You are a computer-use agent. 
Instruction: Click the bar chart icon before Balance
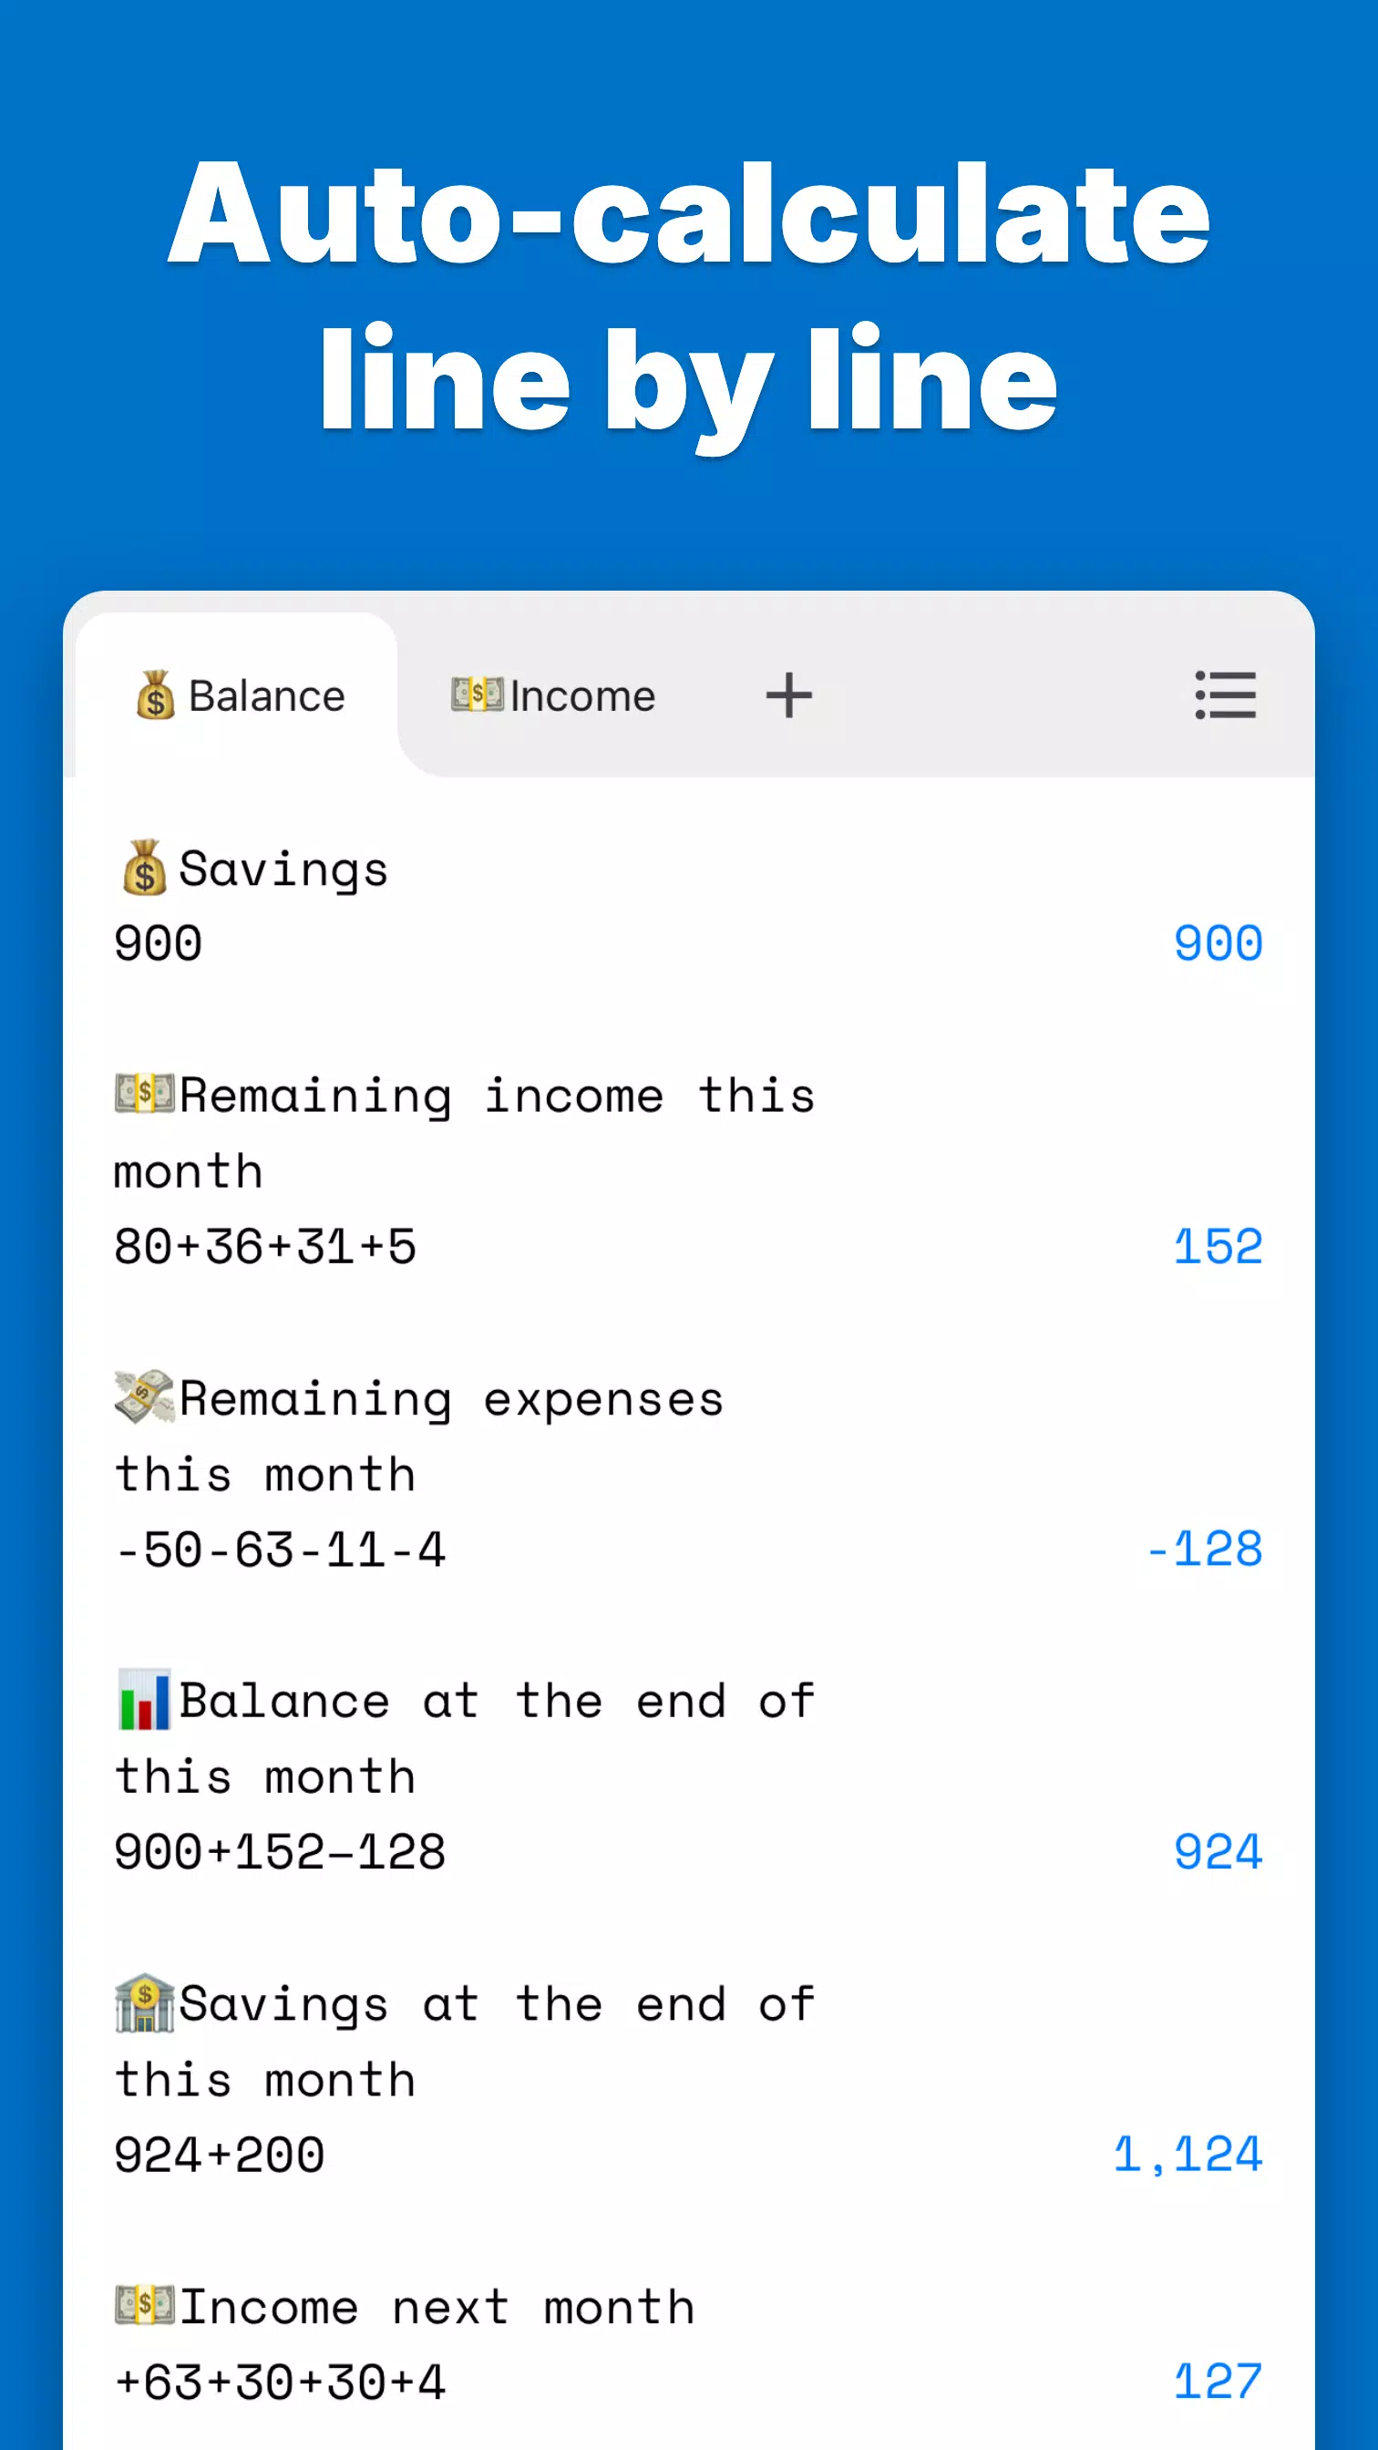(145, 1700)
